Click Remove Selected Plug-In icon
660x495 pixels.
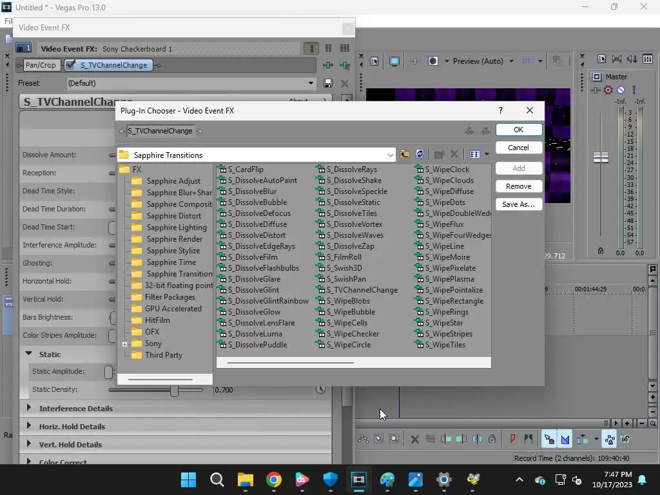tap(345, 65)
